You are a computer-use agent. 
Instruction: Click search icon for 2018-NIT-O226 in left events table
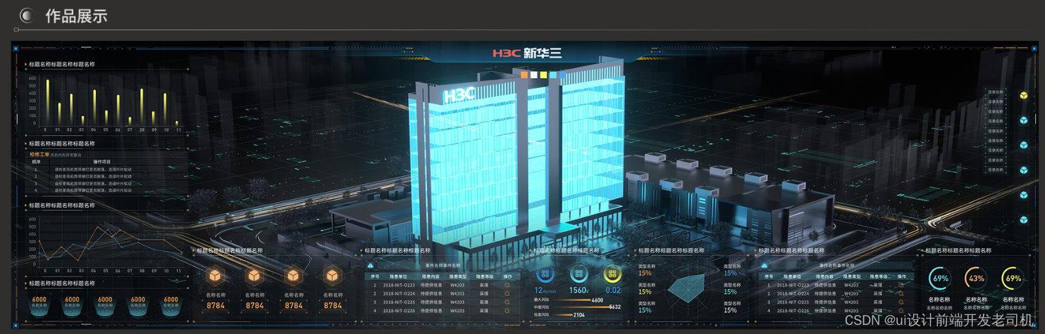point(507,310)
